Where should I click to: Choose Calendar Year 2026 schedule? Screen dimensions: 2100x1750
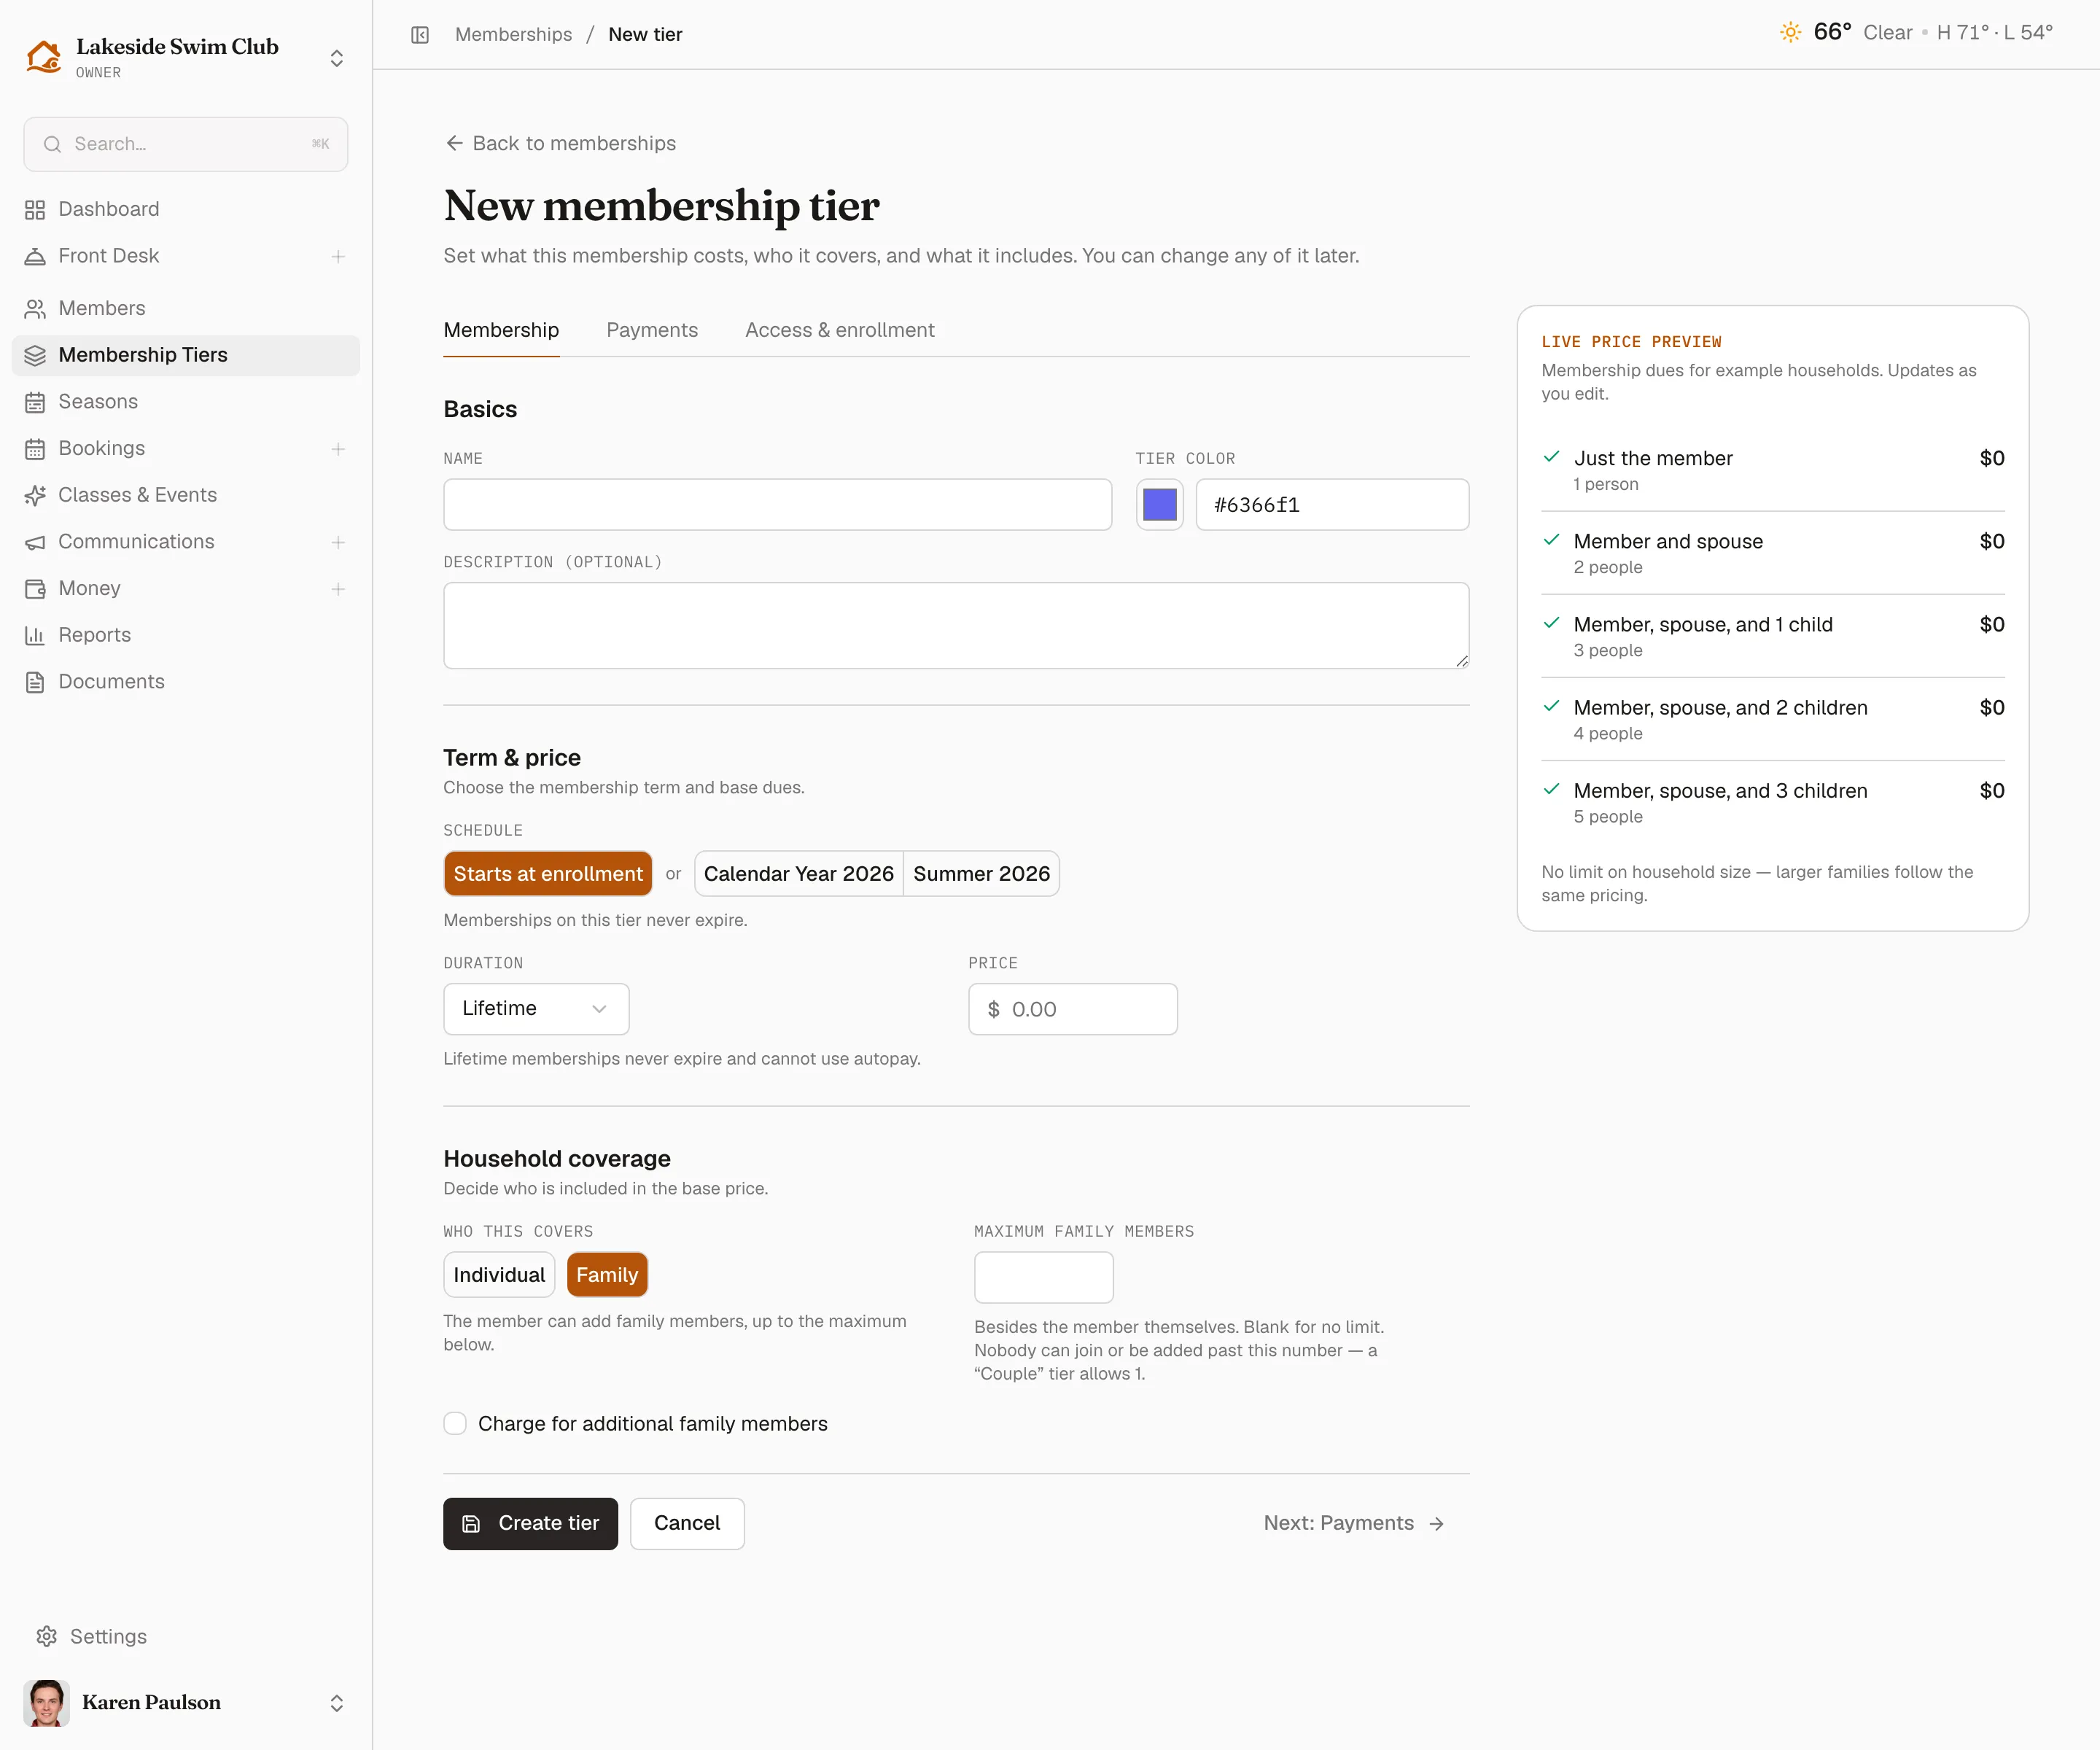click(x=799, y=874)
